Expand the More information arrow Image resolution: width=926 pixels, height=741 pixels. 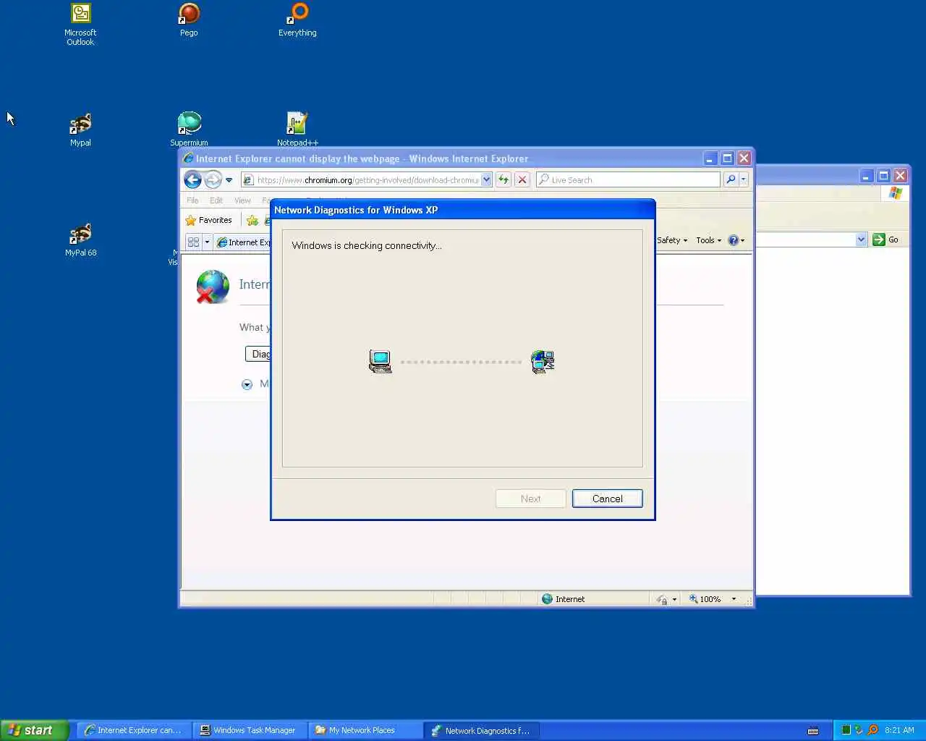[x=247, y=384]
